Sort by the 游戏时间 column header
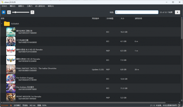183x107 pixels. pos(138,18)
